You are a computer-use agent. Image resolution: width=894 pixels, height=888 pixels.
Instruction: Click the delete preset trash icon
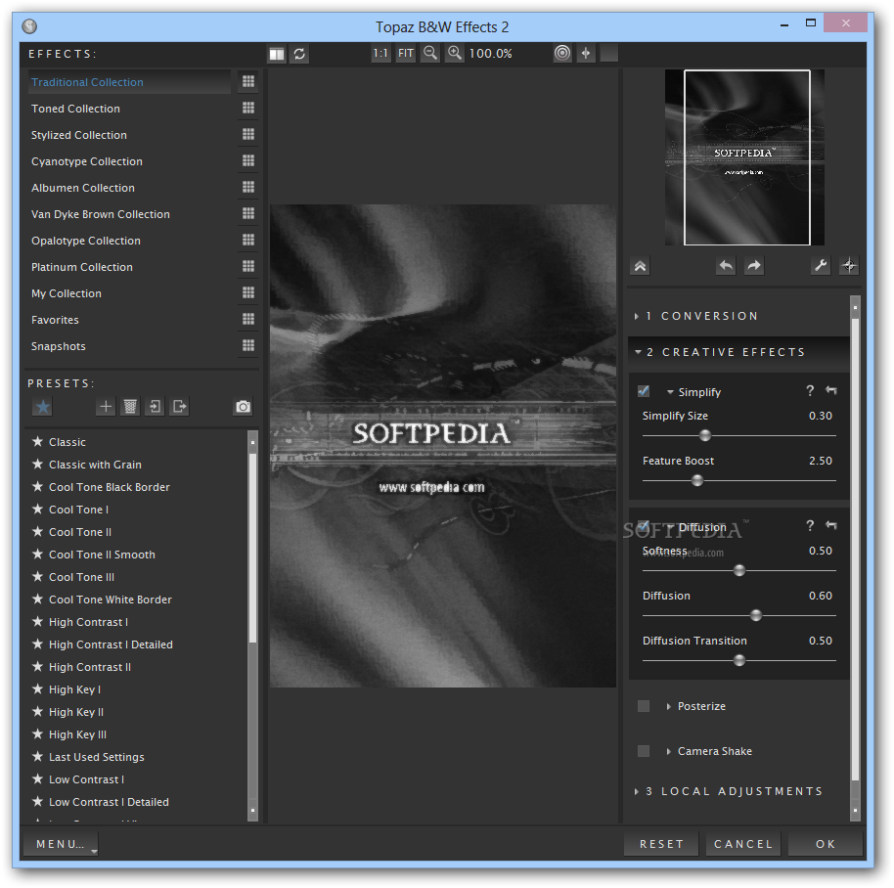[130, 407]
